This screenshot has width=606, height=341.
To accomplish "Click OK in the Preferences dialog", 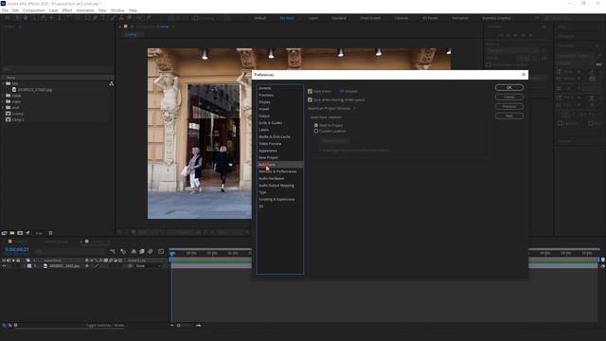I will click(509, 88).
